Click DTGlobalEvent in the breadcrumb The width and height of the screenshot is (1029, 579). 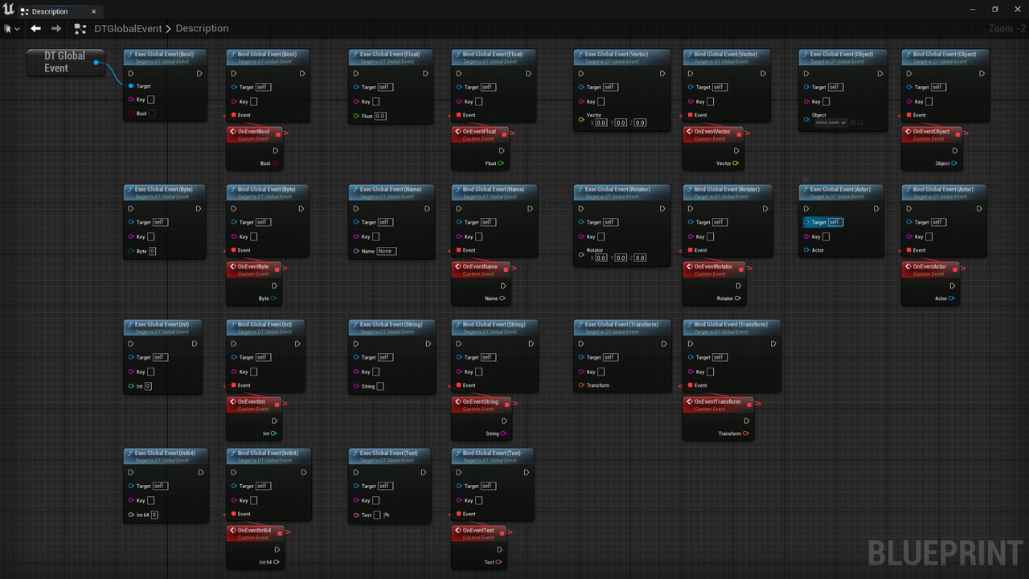point(128,28)
